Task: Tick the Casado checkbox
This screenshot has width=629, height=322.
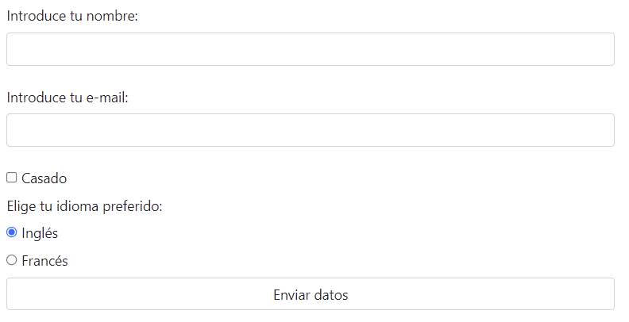Action: coord(12,178)
